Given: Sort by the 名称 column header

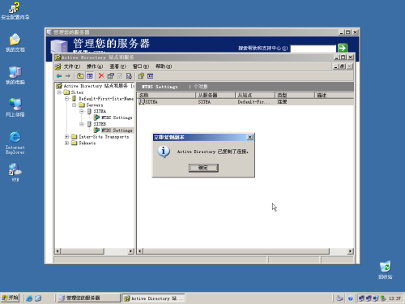Looking at the screenshot, I should 166,95.
